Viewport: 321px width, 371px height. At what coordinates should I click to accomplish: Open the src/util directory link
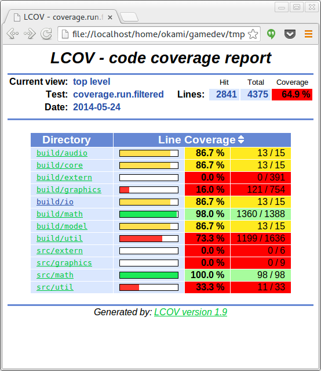click(55, 287)
